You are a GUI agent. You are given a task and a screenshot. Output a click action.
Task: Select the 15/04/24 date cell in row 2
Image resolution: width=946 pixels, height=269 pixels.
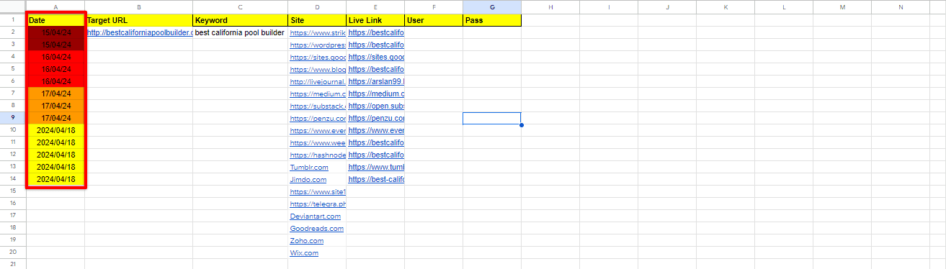pyautogui.click(x=55, y=33)
